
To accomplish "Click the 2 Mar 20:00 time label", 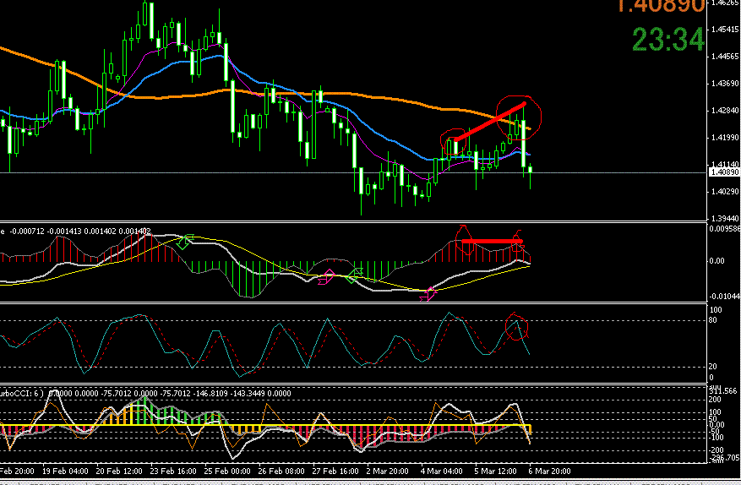I will point(387,471).
